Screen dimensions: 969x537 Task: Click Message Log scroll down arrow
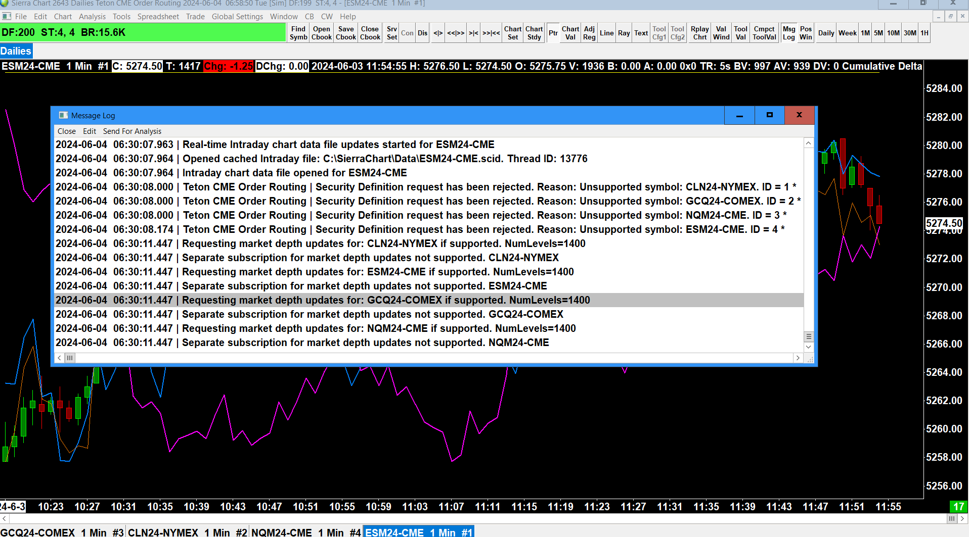(x=808, y=347)
